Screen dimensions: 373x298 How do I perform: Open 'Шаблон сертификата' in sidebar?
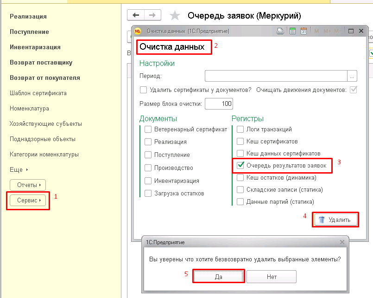click(x=38, y=93)
